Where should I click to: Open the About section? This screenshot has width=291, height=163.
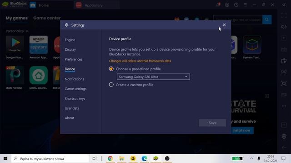coord(70,118)
